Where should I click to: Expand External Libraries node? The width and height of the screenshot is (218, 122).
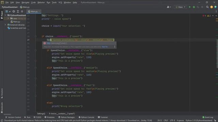[5, 25]
